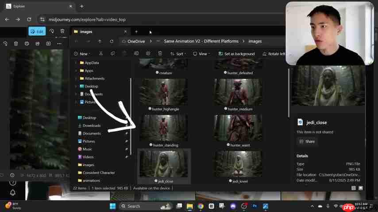Click the notification bell icon in sidebar
This screenshot has height=212, width=378.
coord(12,193)
